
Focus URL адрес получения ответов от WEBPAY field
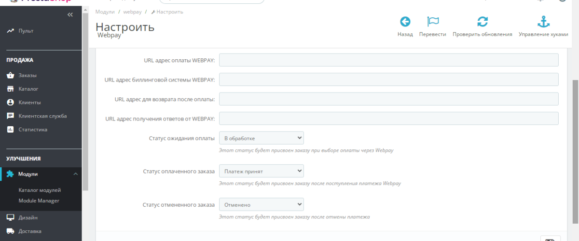tap(388, 119)
